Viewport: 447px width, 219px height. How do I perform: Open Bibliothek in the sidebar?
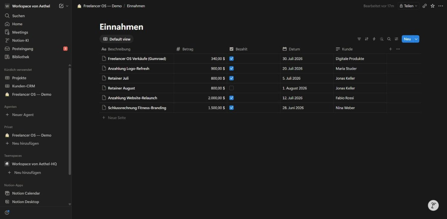[x=36, y=57]
